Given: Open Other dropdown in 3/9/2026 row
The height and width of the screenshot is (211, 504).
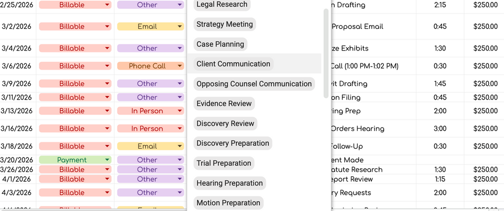Looking at the screenshot, I should tap(151, 84).
